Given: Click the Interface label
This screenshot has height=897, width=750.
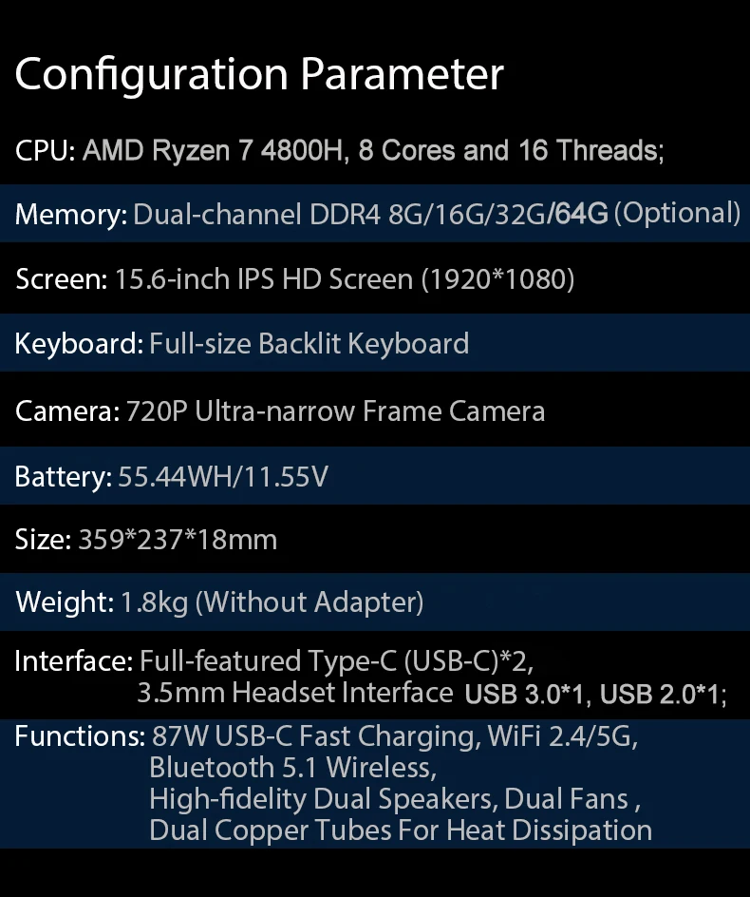Looking at the screenshot, I should click(x=73, y=661).
